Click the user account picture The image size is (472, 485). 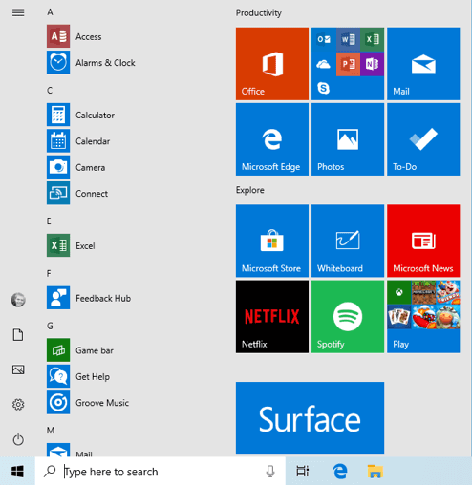click(18, 300)
